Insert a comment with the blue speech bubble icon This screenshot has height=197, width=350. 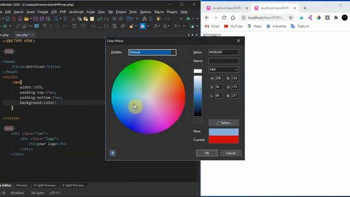[x=37, y=26]
